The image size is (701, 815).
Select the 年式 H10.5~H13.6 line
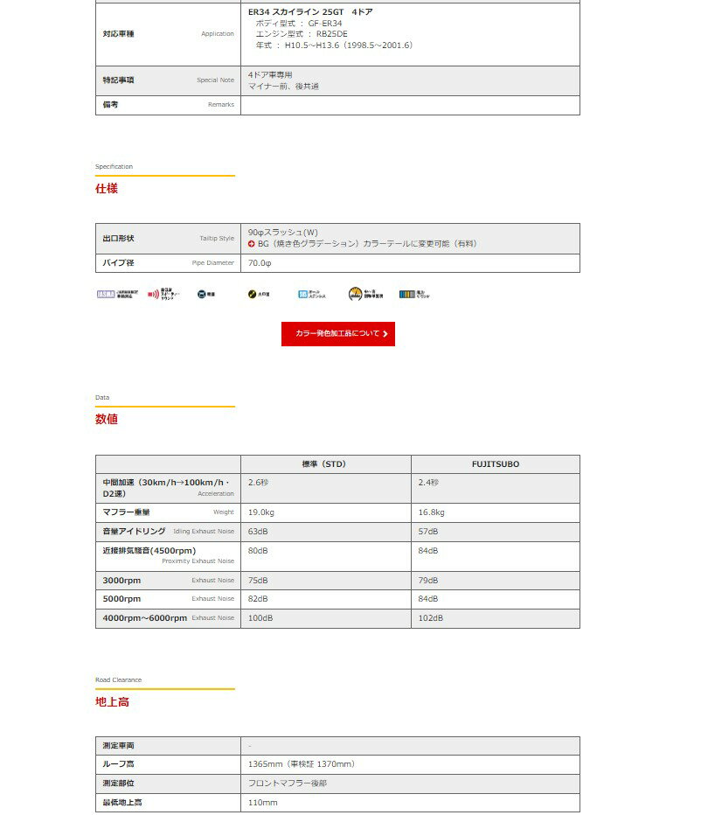(334, 45)
